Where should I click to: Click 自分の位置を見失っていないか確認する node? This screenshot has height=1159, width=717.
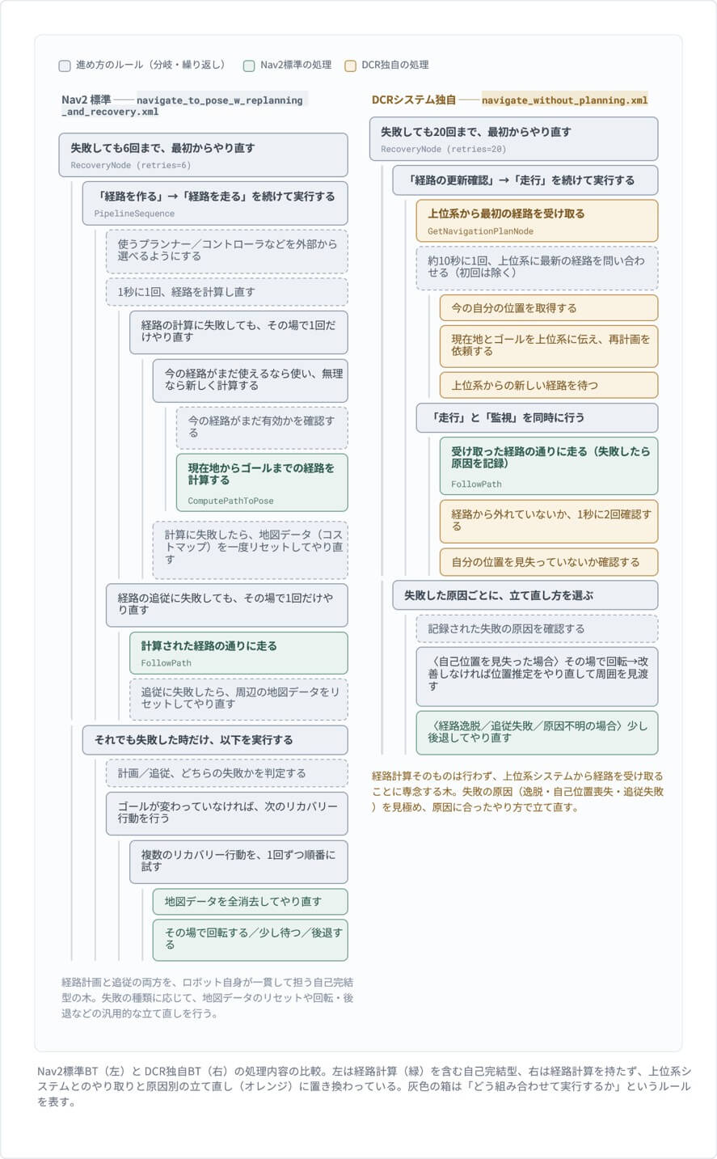point(549,562)
